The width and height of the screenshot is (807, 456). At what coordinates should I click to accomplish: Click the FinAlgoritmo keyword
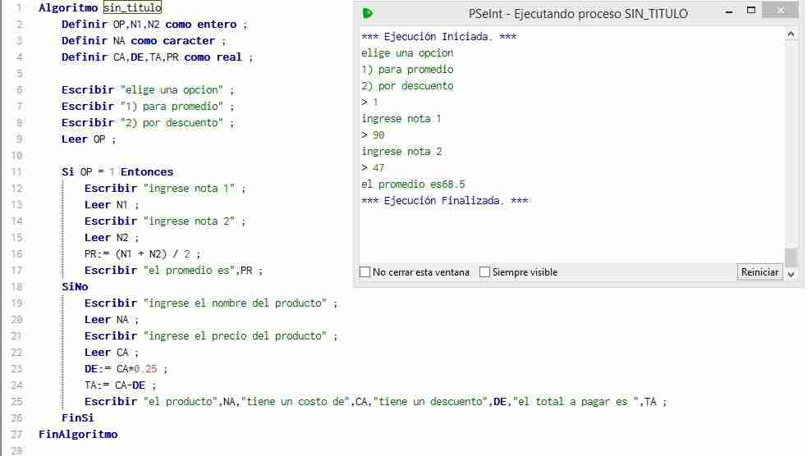coord(78,435)
